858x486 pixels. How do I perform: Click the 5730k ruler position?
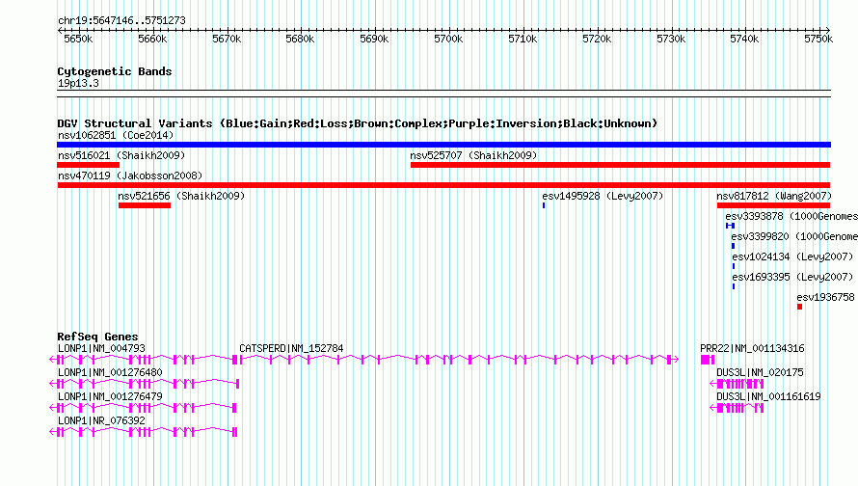671,39
